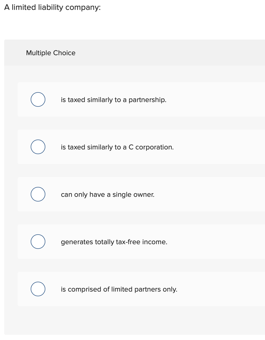Click the word 'company' in the question
The width and height of the screenshot is (265, 340).
click(x=83, y=8)
